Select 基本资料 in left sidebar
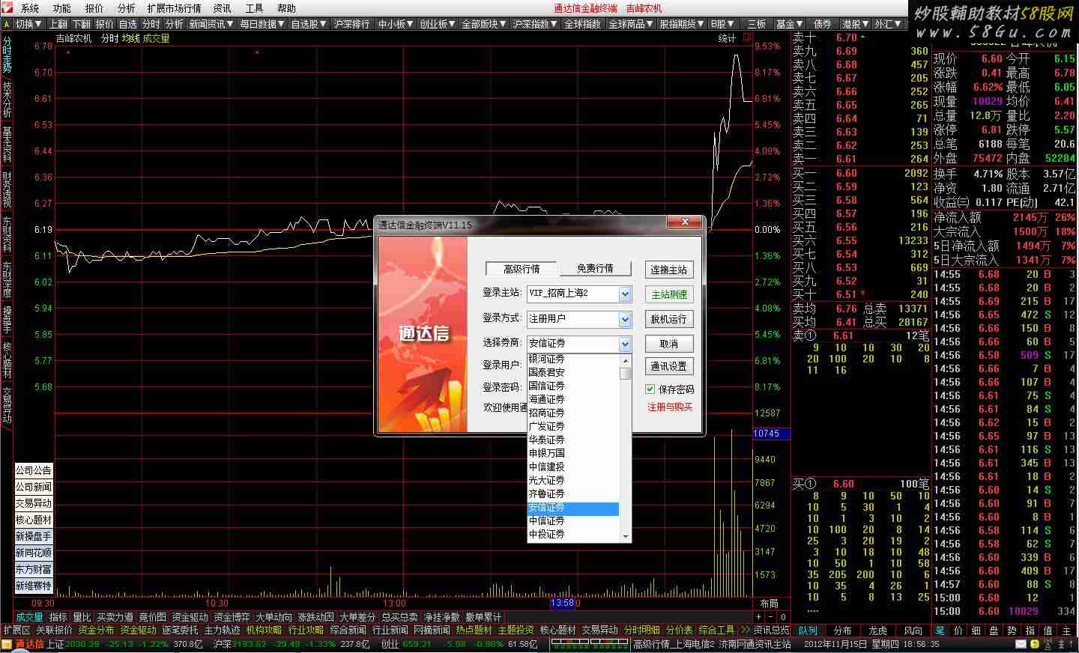 [x=7, y=144]
